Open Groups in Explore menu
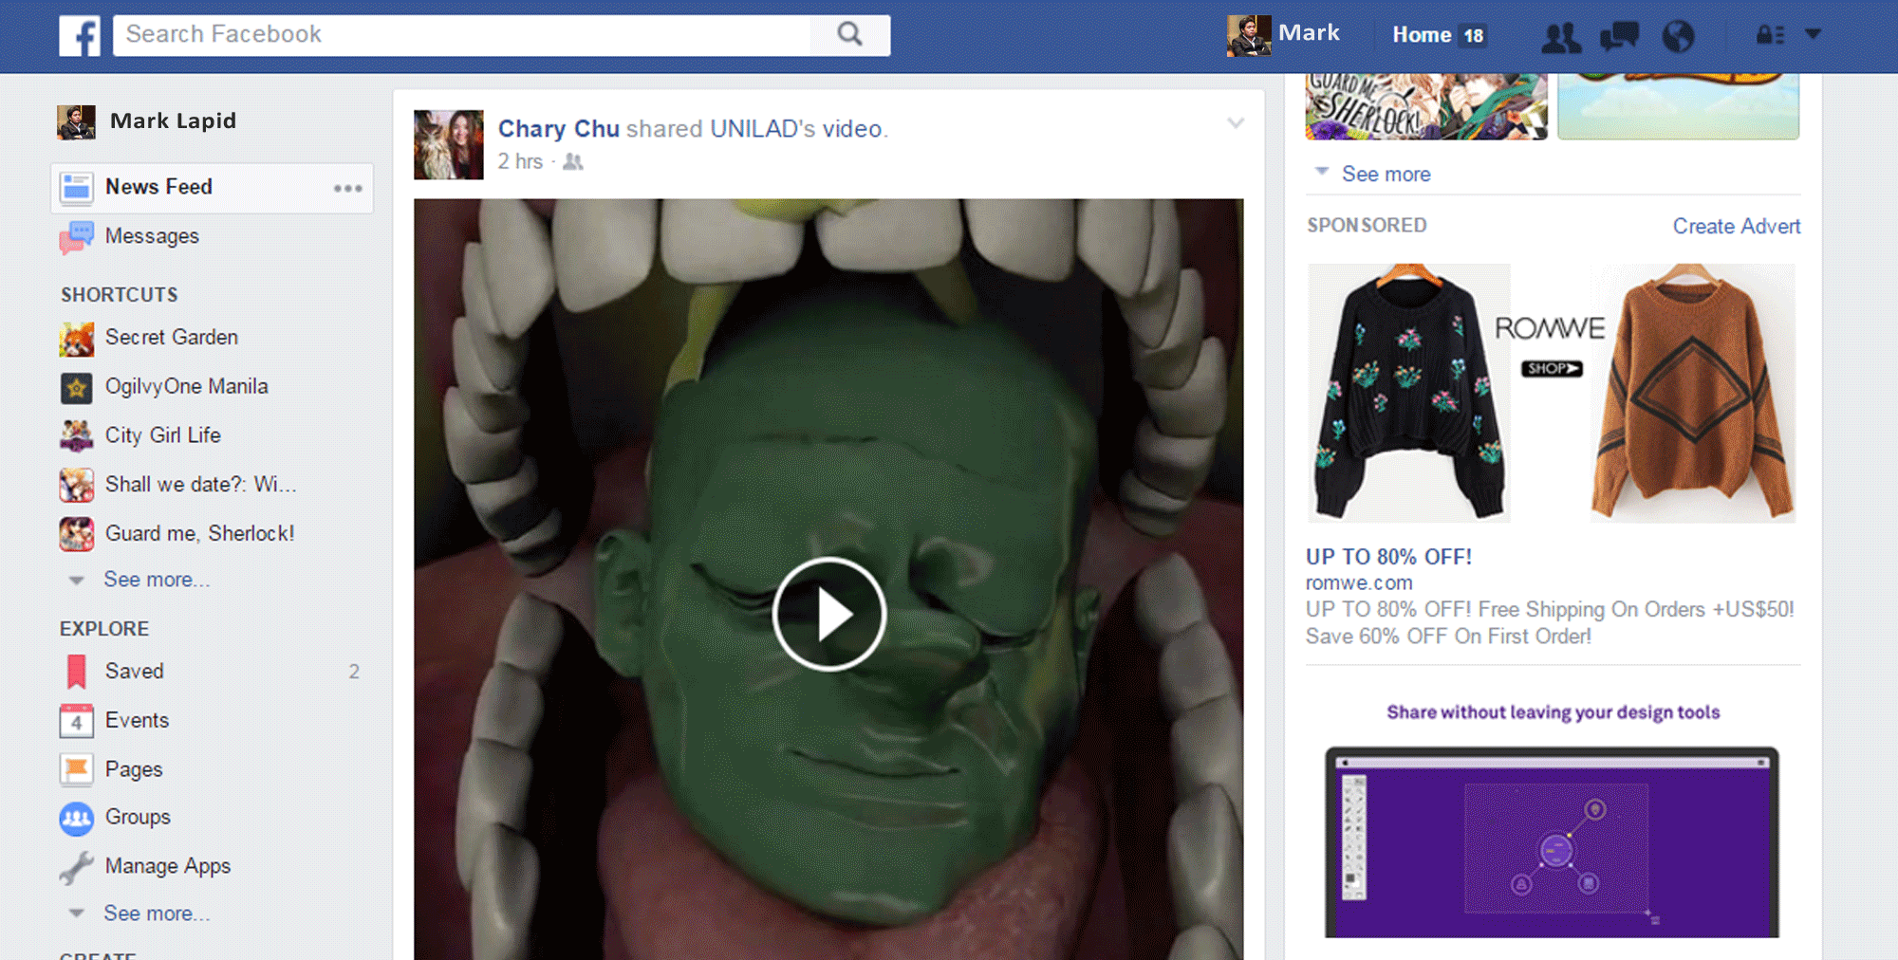1898x960 pixels. pyautogui.click(x=138, y=818)
